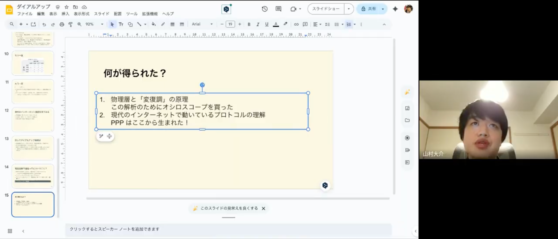Click the スライドショー button

point(326,9)
